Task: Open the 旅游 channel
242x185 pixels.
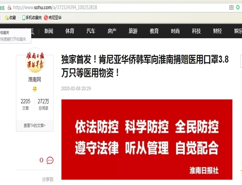Action: pos(133,31)
